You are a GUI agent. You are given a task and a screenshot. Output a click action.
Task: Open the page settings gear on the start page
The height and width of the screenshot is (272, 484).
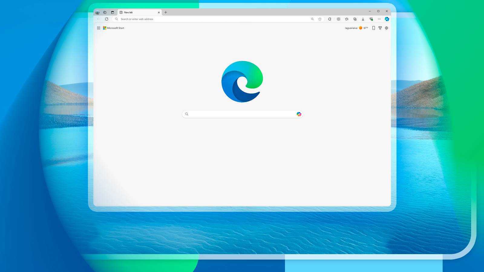point(386,28)
